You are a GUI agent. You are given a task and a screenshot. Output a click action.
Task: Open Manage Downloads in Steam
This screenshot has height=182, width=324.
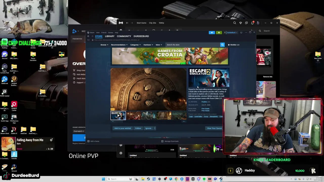pos(170,141)
